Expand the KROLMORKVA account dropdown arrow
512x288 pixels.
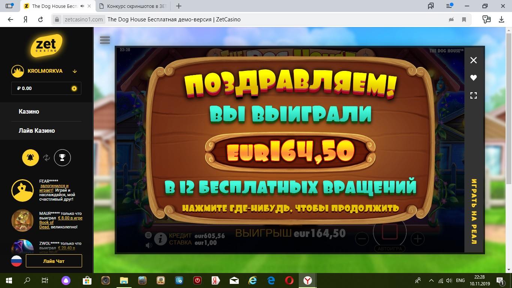pos(75,71)
